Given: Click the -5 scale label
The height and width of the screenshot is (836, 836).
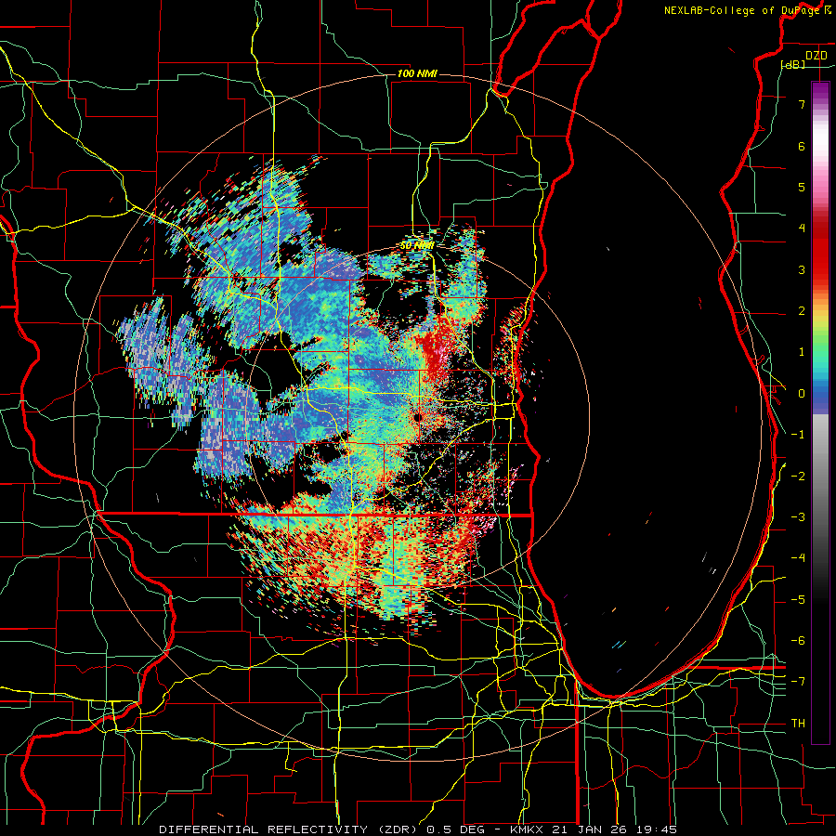Looking at the screenshot, I should 798,600.
